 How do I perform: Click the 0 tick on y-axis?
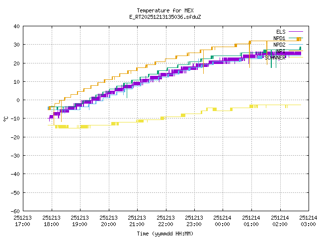[18, 100]
